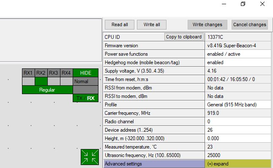Toggle the green RX2 sensor cell

coord(41,81)
